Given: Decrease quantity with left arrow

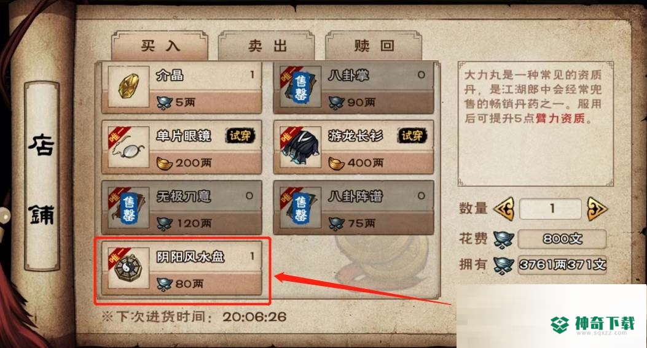Looking at the screenshot, I should point(504,209).
